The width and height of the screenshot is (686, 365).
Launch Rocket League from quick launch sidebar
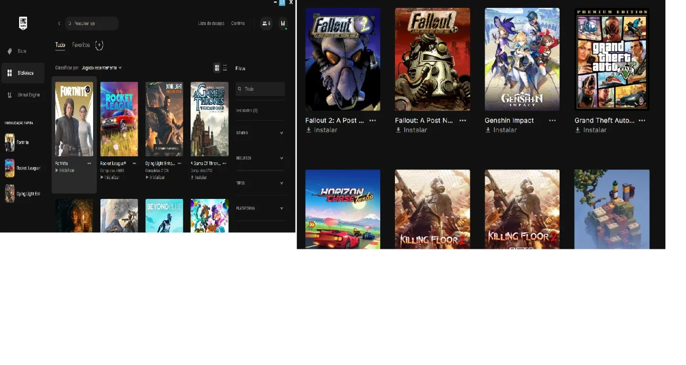23,168
